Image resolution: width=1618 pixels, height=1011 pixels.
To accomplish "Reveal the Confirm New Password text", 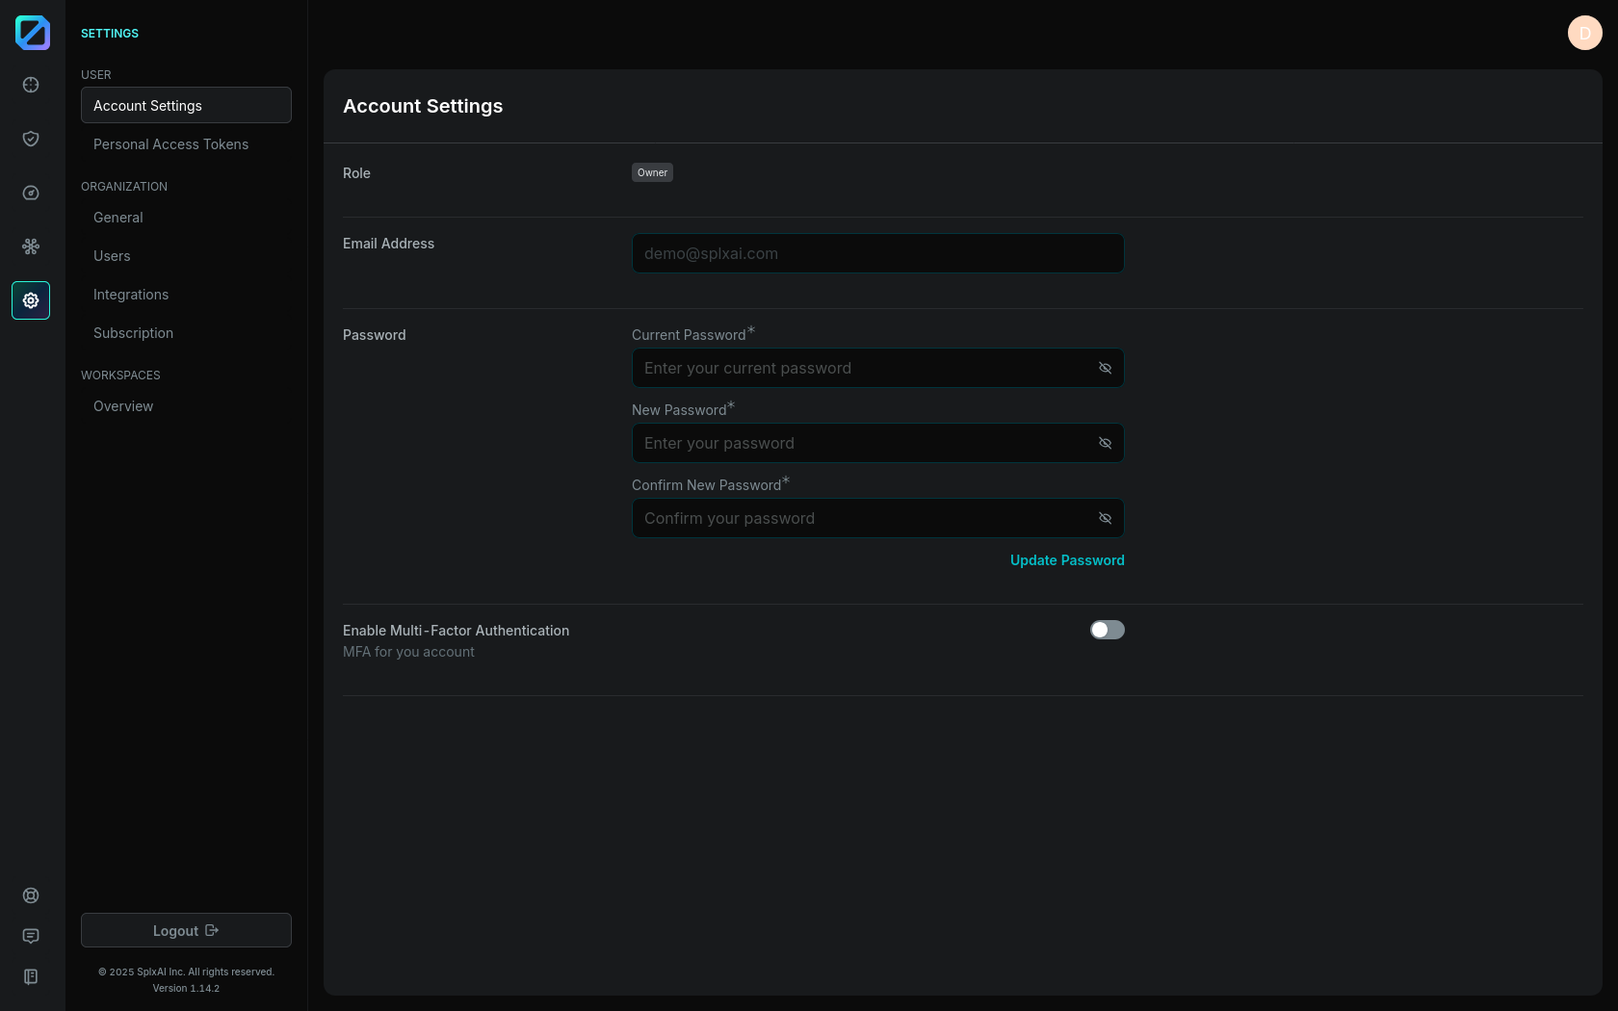I will coord(1105,518).
